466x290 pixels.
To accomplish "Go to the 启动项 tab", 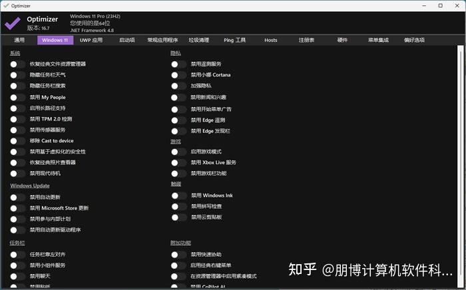I will point(127,40).
